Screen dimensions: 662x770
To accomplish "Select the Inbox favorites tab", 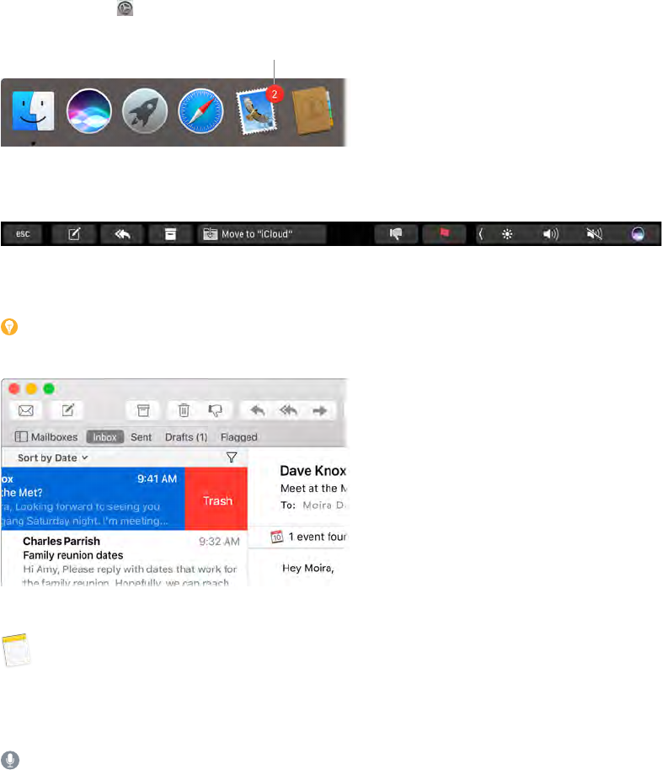I will click(x=104, y=436).
